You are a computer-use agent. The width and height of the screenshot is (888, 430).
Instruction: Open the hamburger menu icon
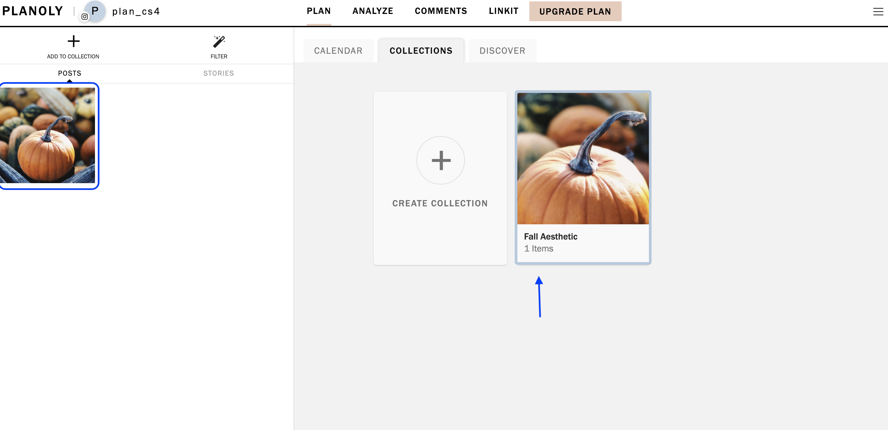(x=878, y=12)
